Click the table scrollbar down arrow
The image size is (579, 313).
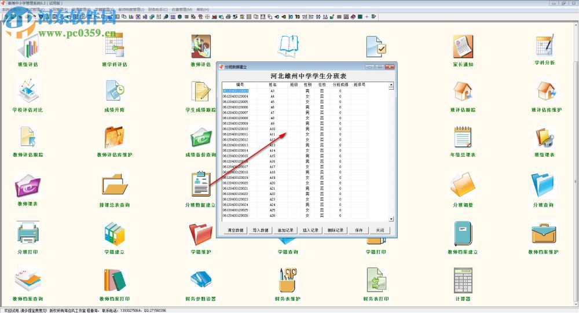pyautogui.click(x=391, y=219)
